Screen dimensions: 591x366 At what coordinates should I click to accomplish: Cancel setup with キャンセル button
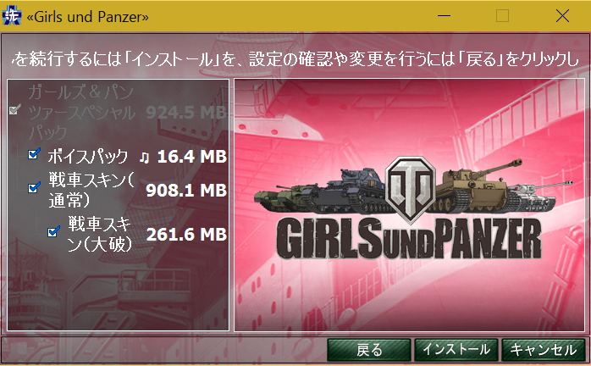[544, 350]
